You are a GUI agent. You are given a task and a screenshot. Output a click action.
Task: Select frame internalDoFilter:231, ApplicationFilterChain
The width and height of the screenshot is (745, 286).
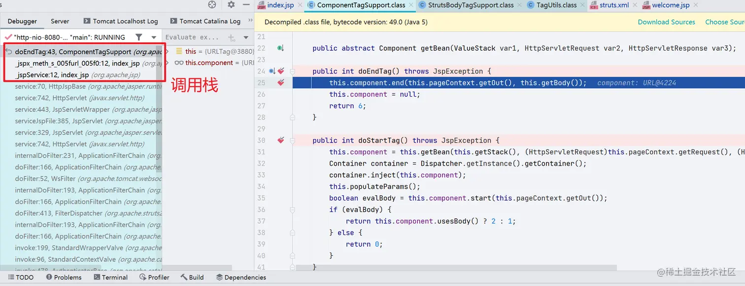tap(81, 155)
